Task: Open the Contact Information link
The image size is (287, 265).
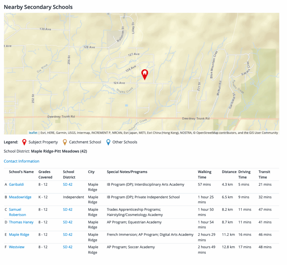Action: pos(22,161)
